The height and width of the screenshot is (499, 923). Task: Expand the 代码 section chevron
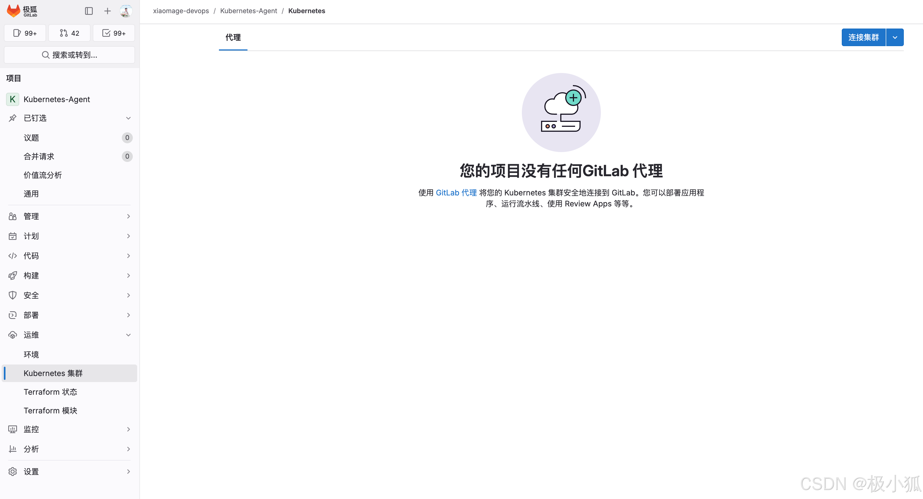coord(128,256)
